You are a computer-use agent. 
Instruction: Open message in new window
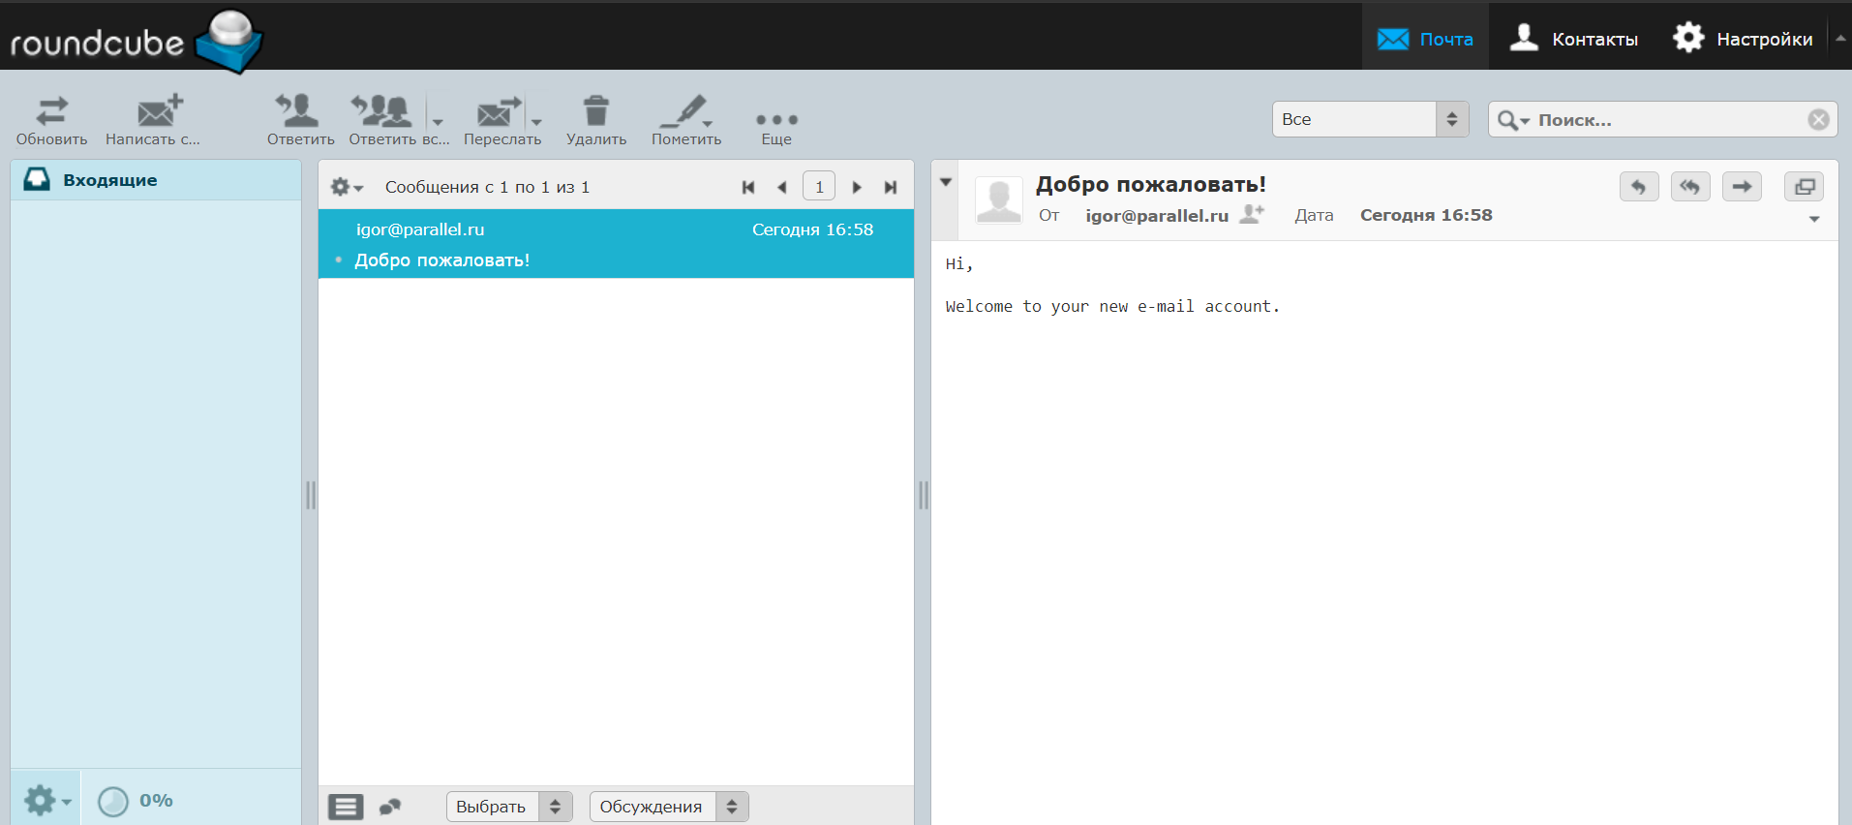pyautogui.click(x=1804, y=186)
